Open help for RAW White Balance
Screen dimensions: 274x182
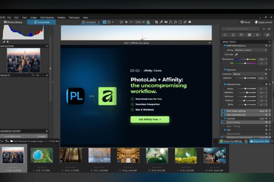[x=270, y=45]
